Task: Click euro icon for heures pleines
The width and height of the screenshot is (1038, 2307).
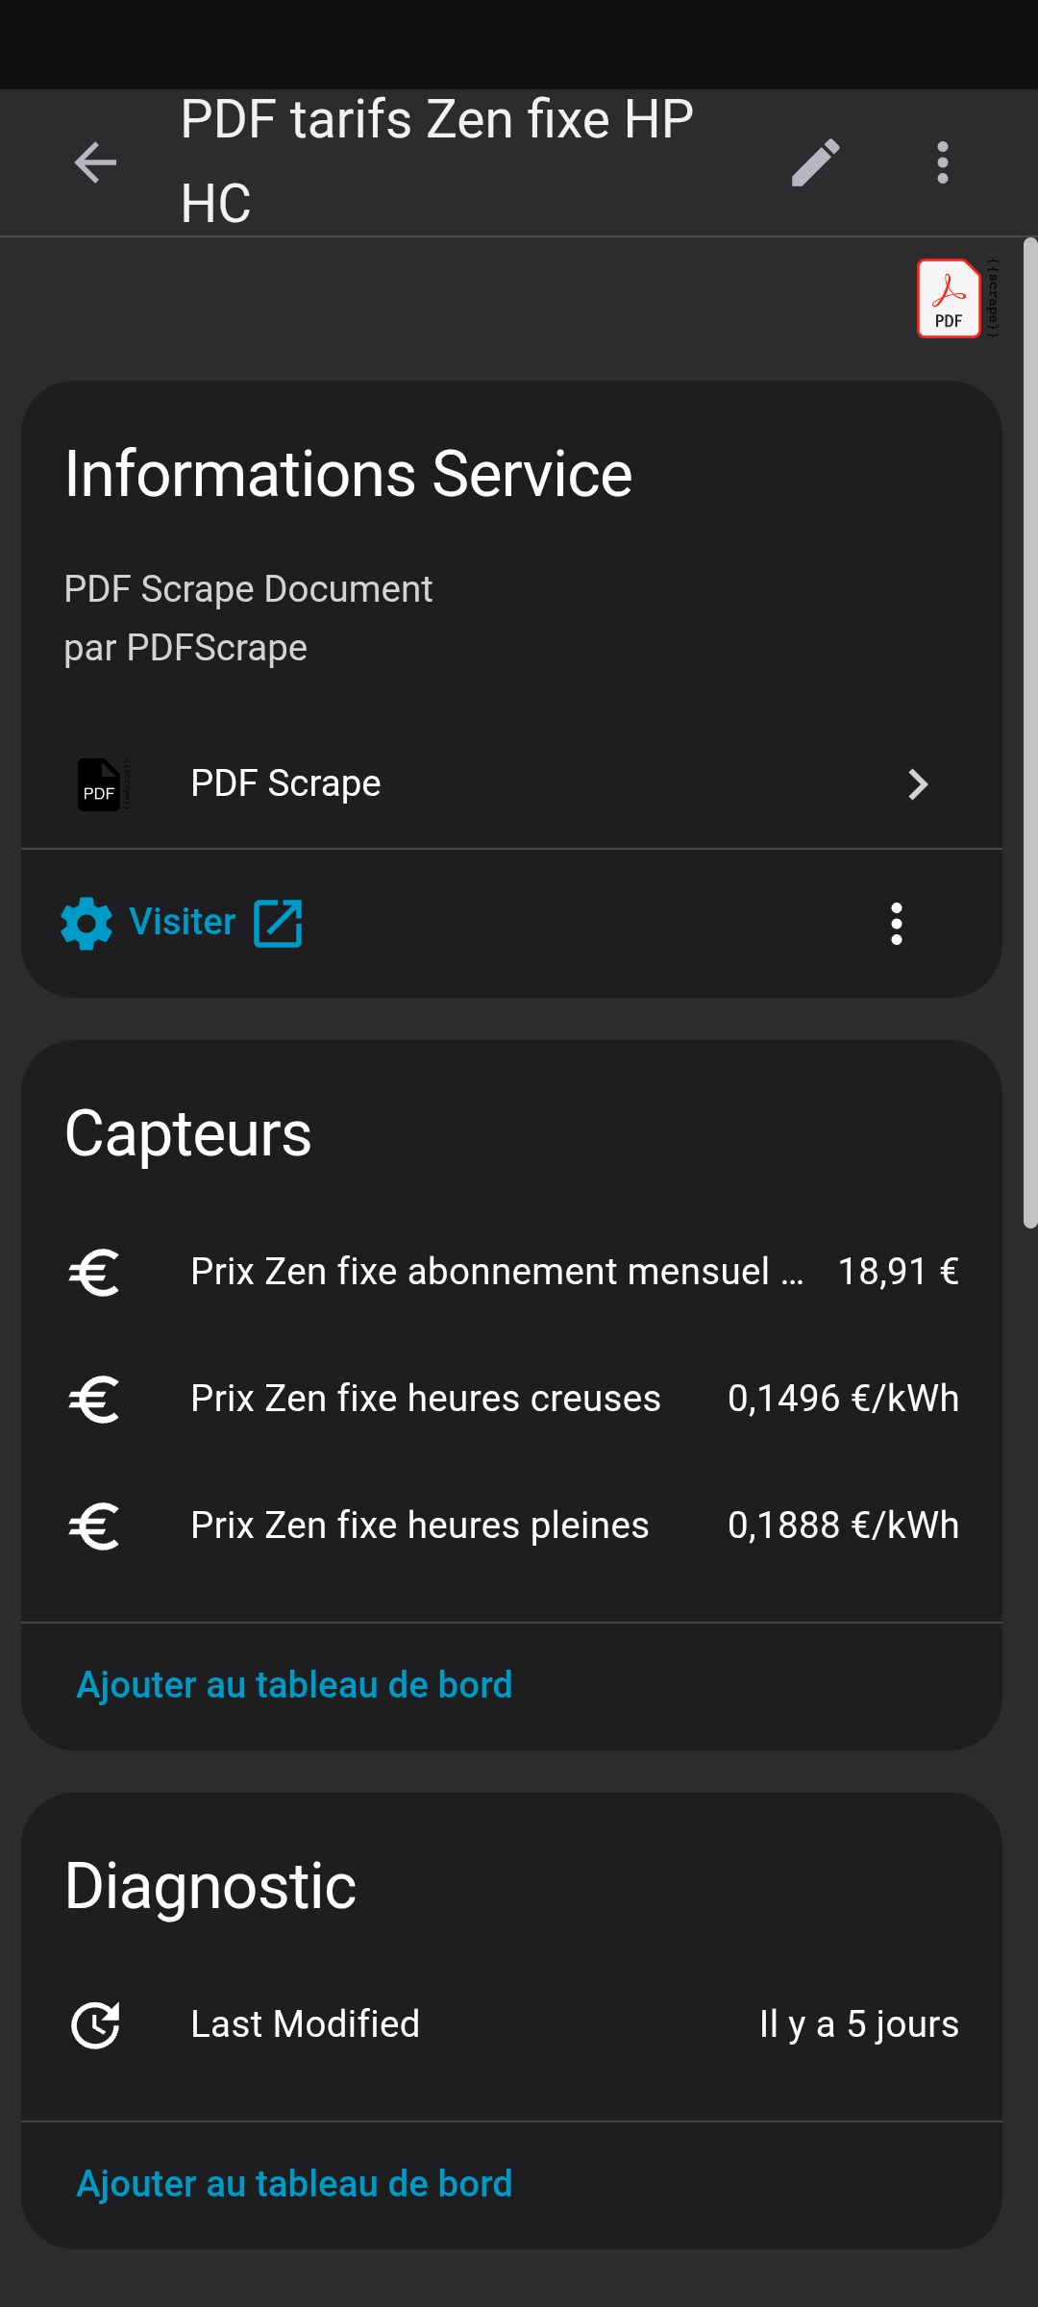Action: 94,1526
